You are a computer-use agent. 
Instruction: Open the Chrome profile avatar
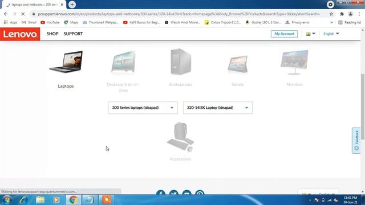click(x=350, y=14)
